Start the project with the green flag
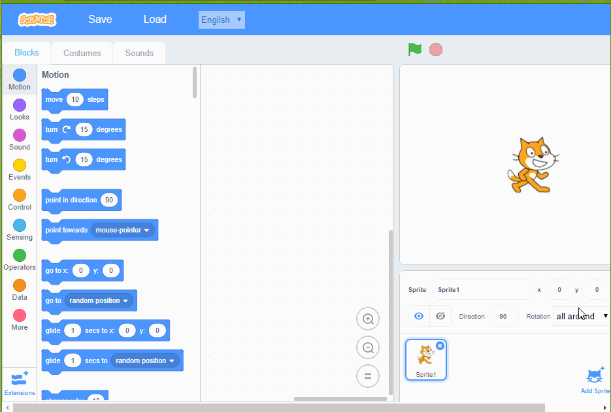The height and width of the screenshot is (412, 611). point(414,49)
